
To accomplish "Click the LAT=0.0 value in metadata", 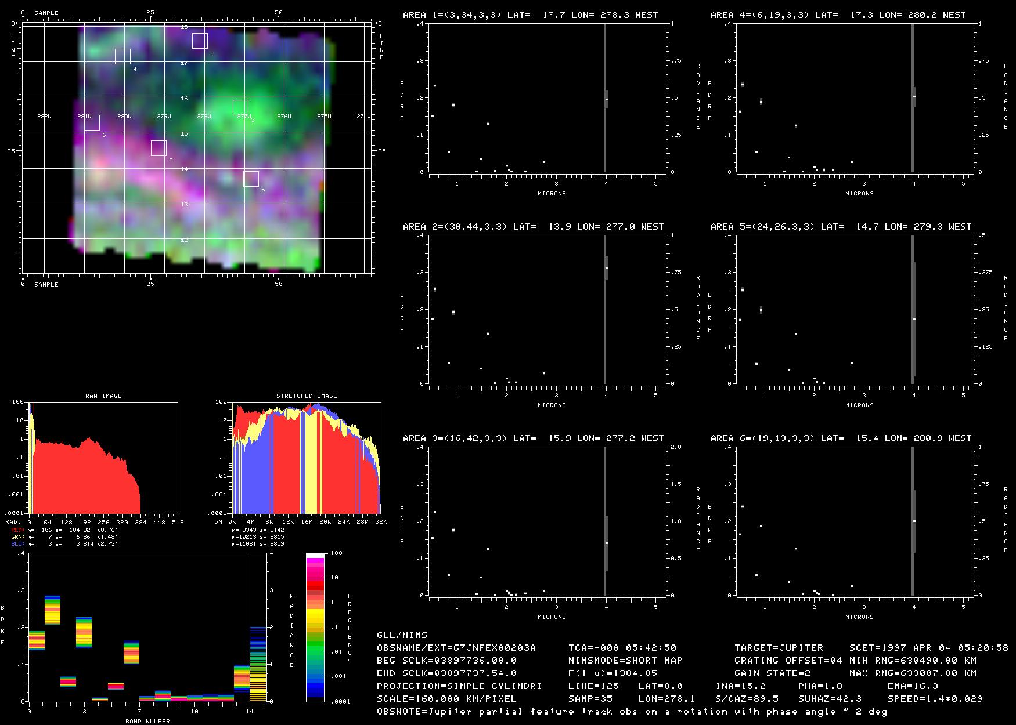I will click(661, 686).
